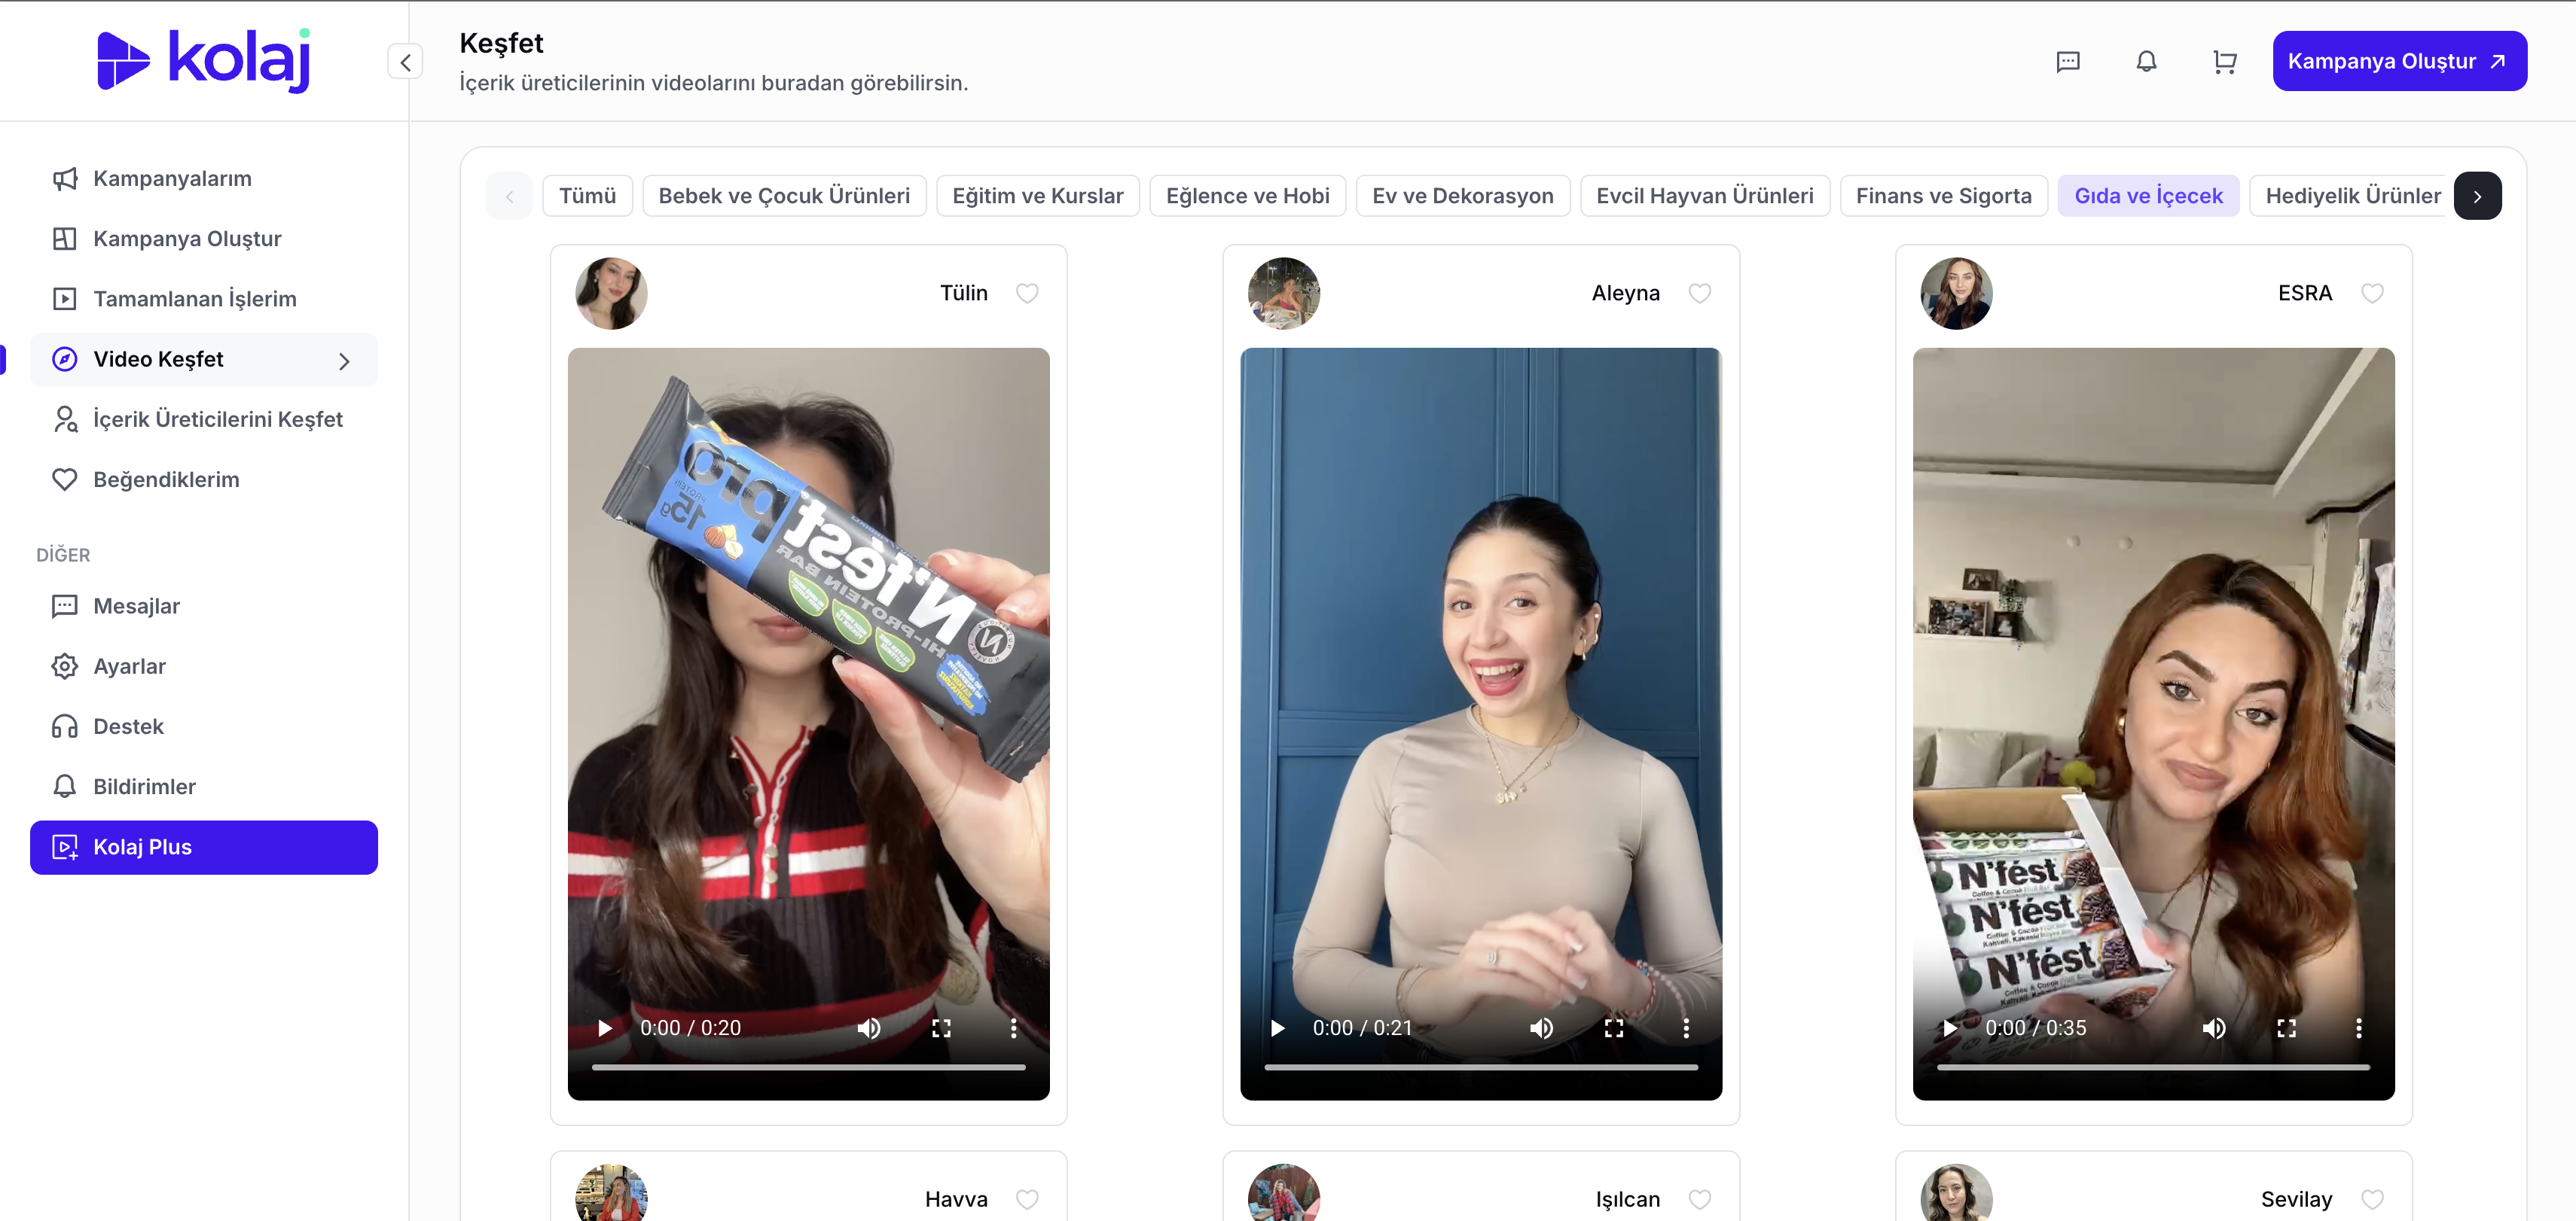Mute ESRA's video volume
2576x1221 pixels.
pos(2214,1028)
